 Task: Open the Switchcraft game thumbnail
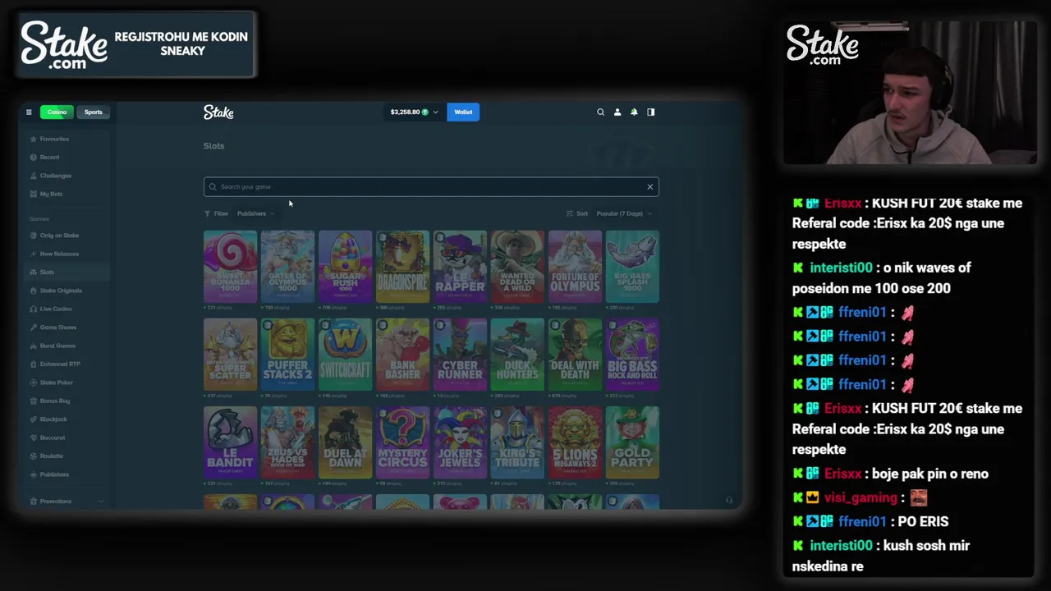pyautogui.click(x=345, y=355)
